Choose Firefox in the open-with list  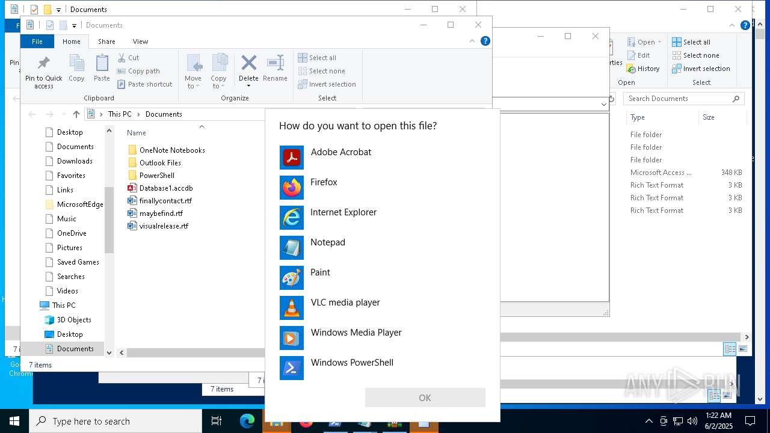383,188
